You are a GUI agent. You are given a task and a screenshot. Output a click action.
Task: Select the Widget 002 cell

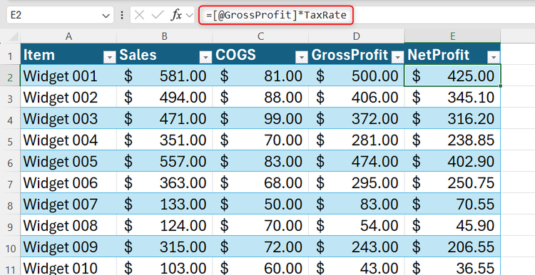[x=68, y=97]
